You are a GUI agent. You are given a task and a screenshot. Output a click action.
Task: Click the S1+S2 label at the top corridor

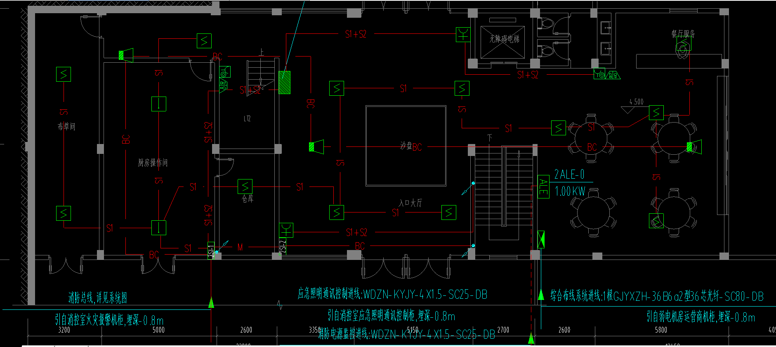click(356, 34)
